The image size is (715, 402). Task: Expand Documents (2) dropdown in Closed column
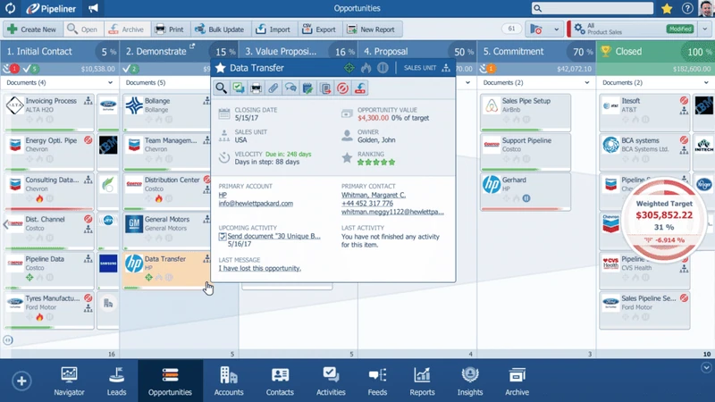tap(706, 82)
